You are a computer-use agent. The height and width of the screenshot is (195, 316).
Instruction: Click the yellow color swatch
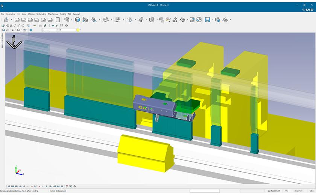(x=77, y=30)
